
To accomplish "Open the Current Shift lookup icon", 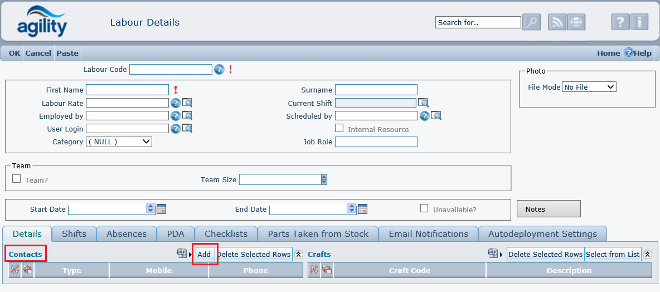I will click(424, 103).
